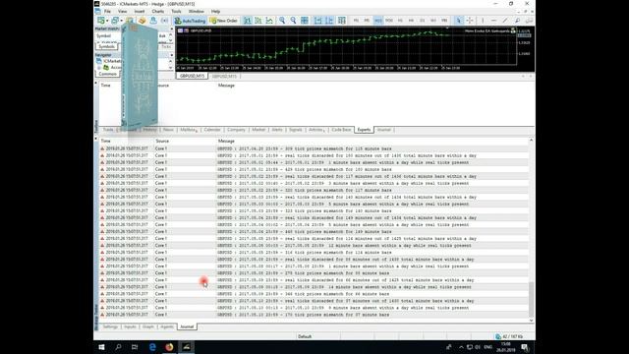Open the Profiles toolbar icon
Image resolution: width=629 pixels, height=354 pixels.
pyautogui.click(x=115, y=21)
